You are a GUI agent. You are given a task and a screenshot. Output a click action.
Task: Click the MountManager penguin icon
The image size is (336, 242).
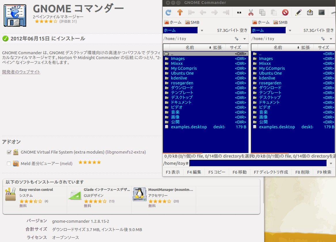click(x=140, y=194)
